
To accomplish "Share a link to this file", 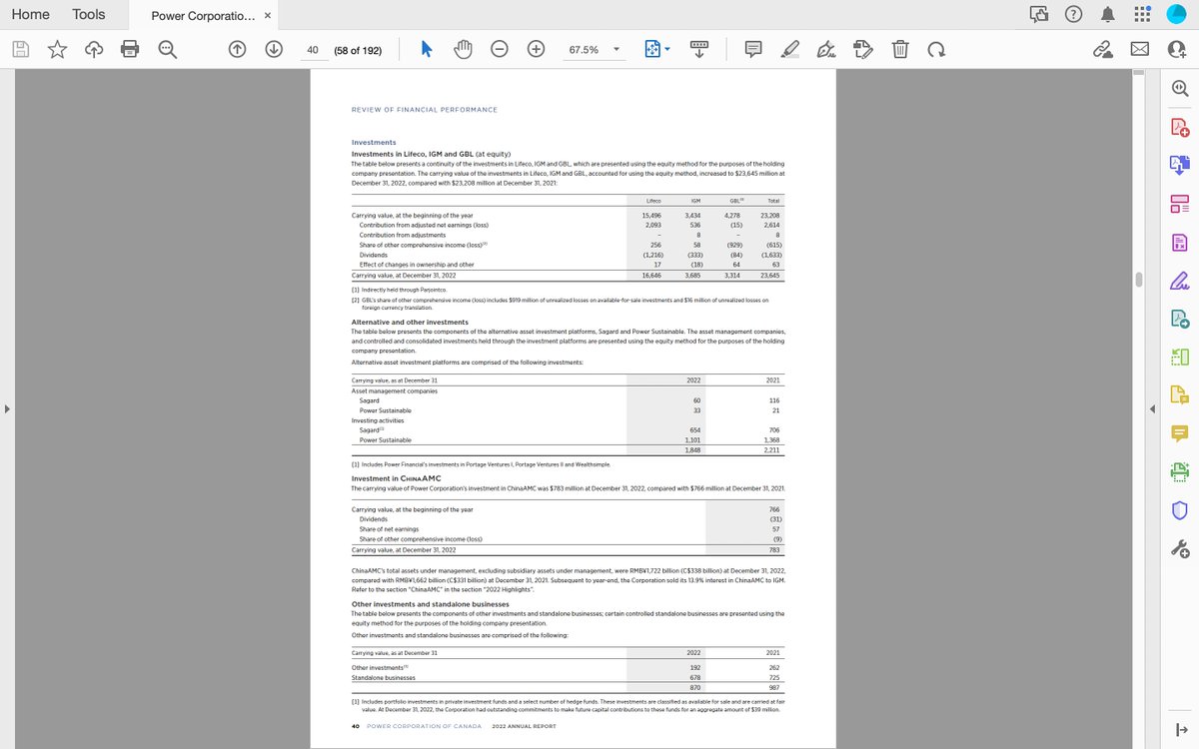I will tap(1103, 49).
